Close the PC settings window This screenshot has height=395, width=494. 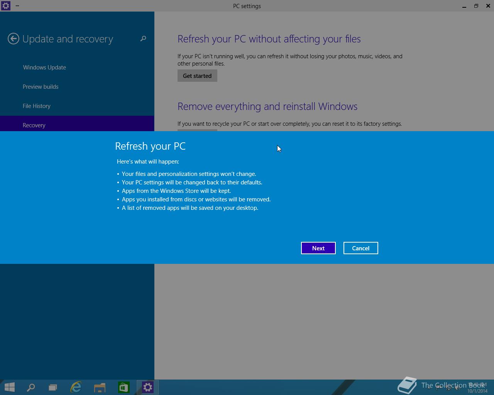488,6
